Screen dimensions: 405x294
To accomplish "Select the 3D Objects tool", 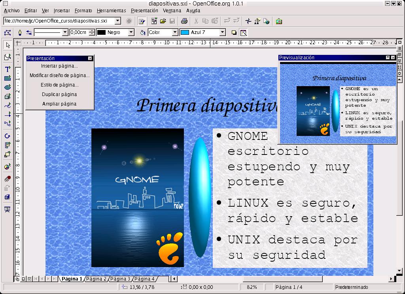I will coord(7,96).
